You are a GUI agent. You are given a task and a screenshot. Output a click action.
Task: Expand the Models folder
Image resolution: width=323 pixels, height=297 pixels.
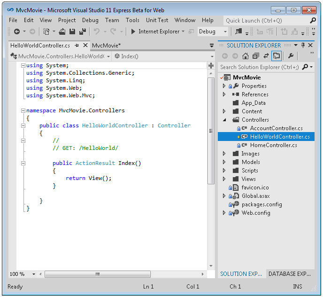click(224, 162)
